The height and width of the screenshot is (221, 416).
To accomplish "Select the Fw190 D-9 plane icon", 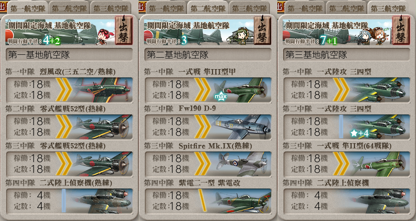I will coord(241,127).
